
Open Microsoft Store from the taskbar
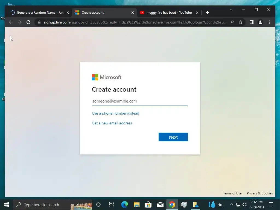(148, 205)
